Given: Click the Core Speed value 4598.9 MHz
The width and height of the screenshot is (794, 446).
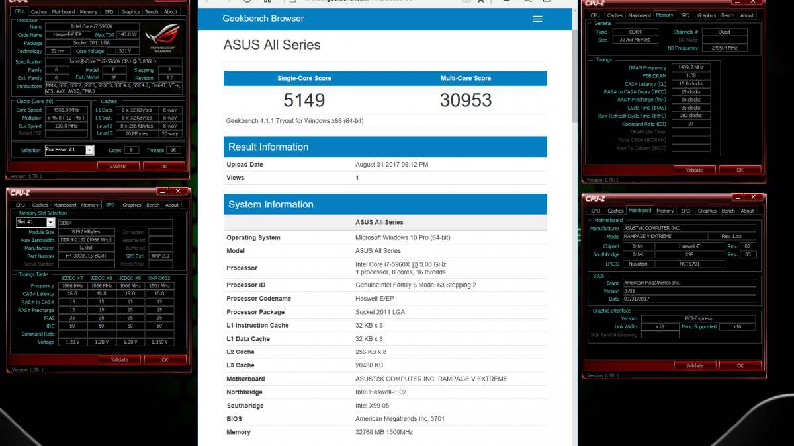Looking at the screenshot, I should pyautogui.click(x=67, y=110).
